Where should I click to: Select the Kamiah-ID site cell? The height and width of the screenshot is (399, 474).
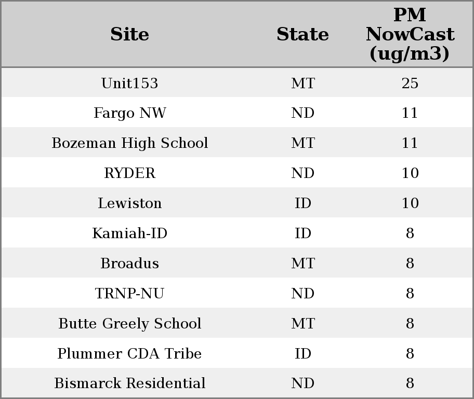tap(129, 233)
